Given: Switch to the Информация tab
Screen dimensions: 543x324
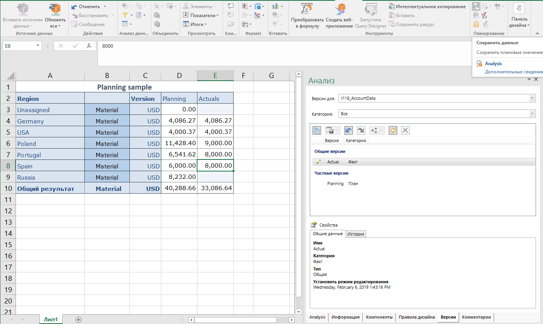Looking at the screenshot, I should click(x=346, y=317).
